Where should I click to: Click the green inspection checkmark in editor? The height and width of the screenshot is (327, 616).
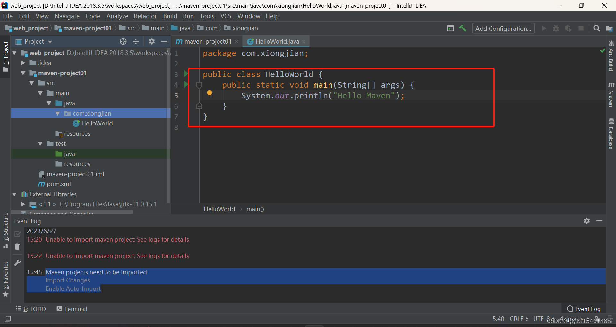tap(602, 51)
